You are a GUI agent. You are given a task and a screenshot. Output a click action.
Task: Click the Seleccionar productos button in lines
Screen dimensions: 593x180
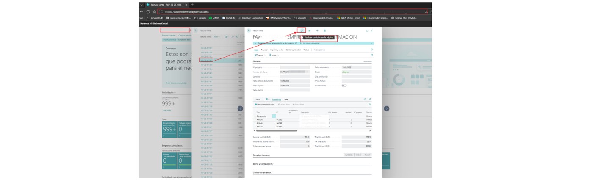(265, 104)
